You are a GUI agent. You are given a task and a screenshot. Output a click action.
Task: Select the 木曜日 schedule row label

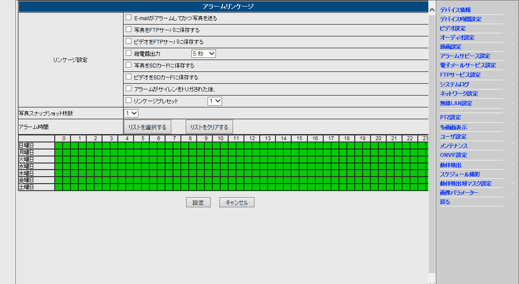click(x=36, y=173)
